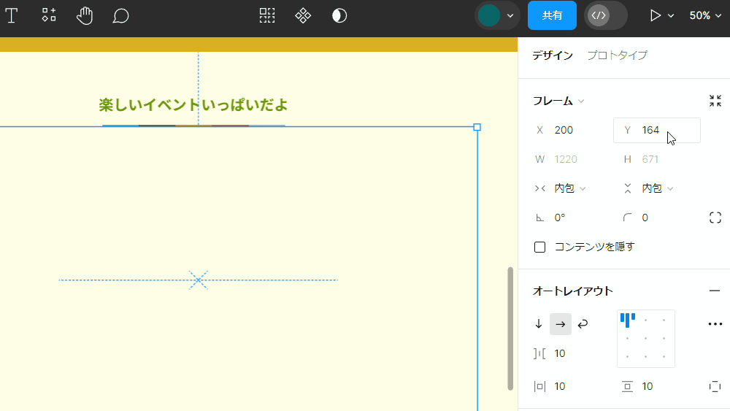730x411 pixels.
Task: Set auto layout direction to horizontal
Action: point(561,324)
